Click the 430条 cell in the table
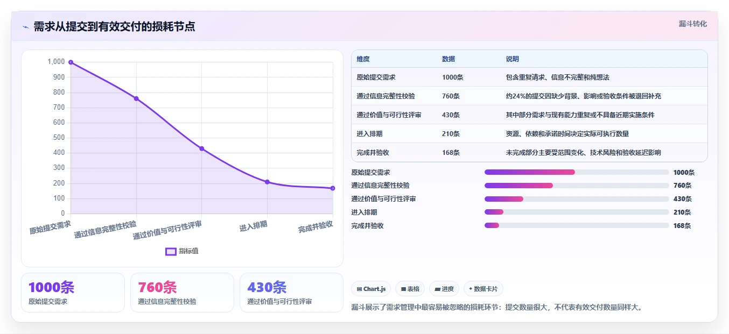Screen dimensions: 729x334 [x=451, y=115]
